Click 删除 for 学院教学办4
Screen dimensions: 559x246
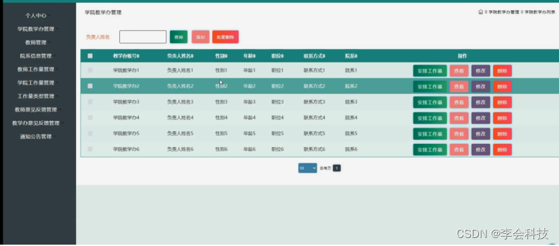pos(502,118)
